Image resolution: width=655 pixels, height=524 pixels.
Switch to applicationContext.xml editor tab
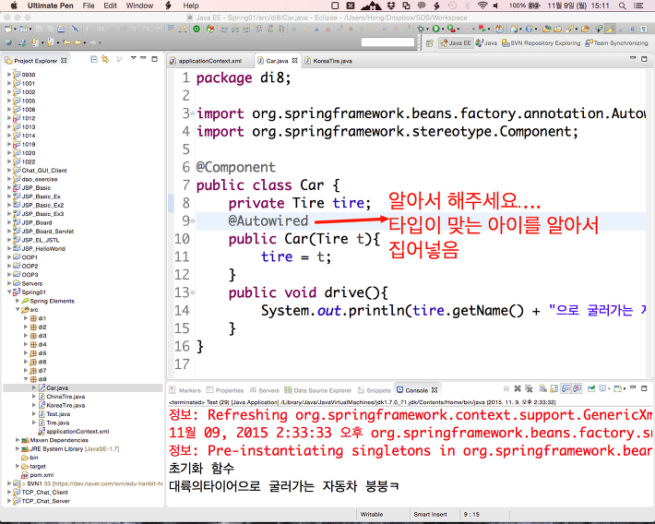[x=209, y=61]
